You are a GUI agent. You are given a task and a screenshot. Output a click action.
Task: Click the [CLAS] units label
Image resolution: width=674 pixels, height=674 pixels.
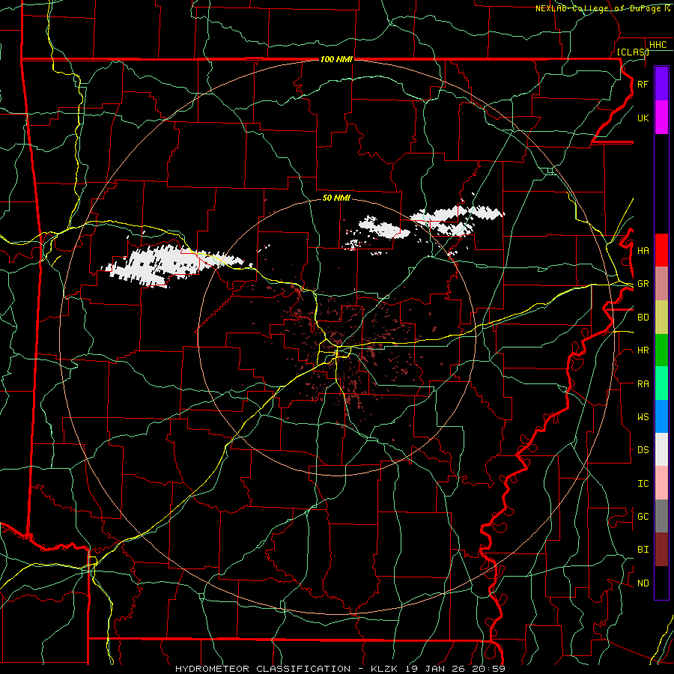[632, 52]
